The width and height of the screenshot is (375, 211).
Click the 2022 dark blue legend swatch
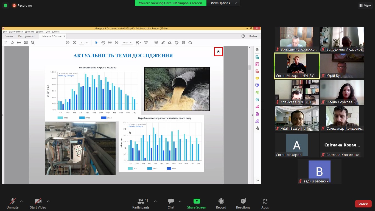tap(104, 118)
